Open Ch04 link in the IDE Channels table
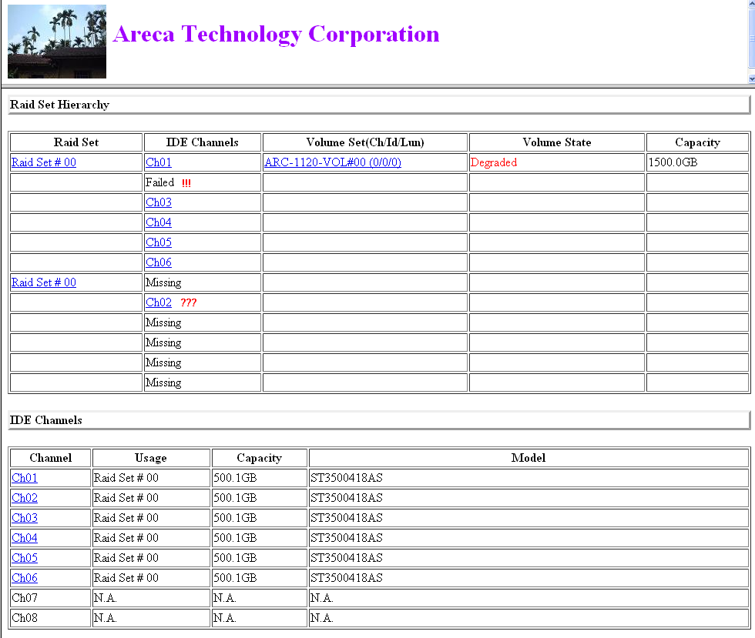755x638 pixels. point(25,538)
